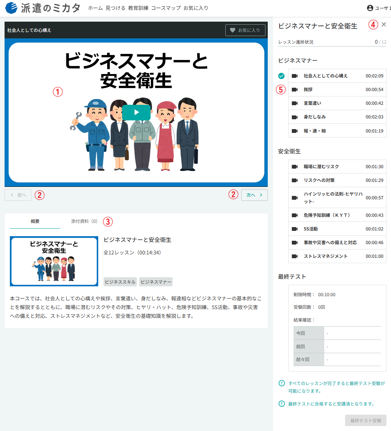Viewport: 391px width, 431px height.
Task: Click 全12レッスン (00:14:34) text
Action: tap(132, 253)
